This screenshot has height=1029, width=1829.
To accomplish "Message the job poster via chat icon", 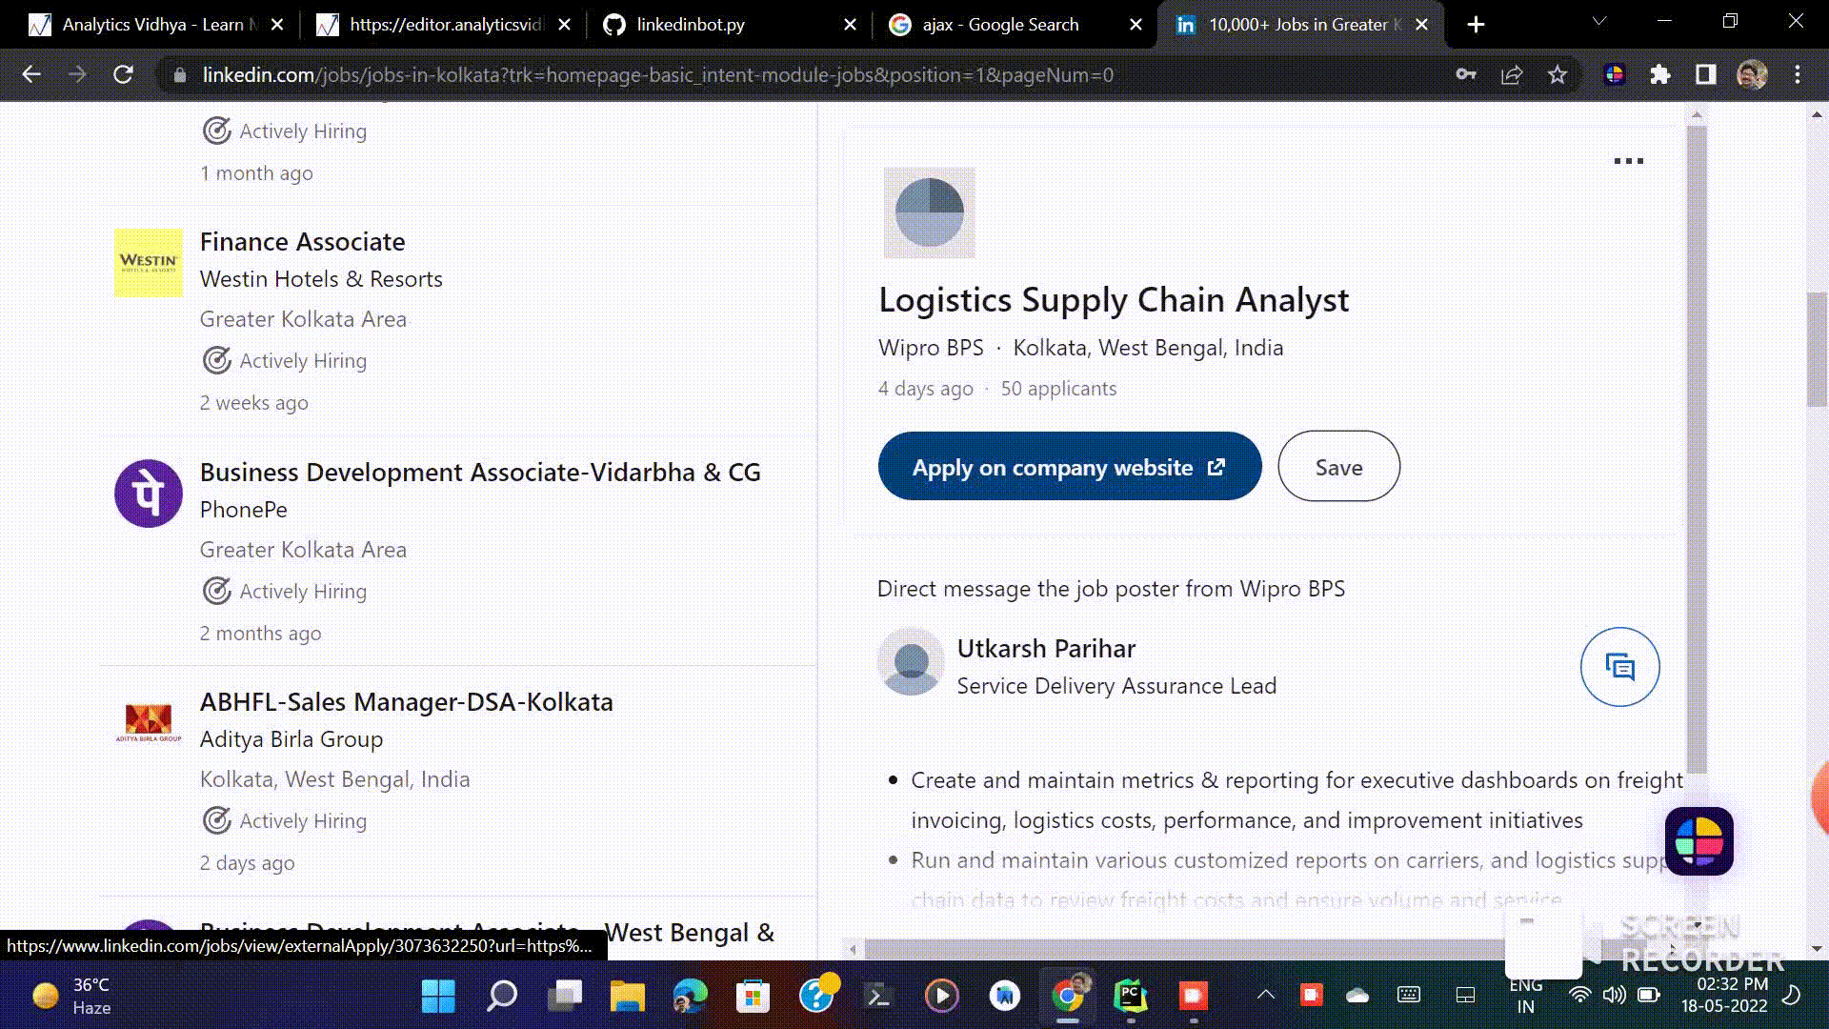I will [1619, 667].
